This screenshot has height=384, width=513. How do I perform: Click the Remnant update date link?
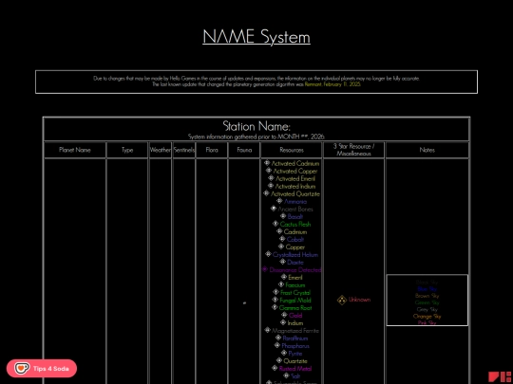click(332, 84)
